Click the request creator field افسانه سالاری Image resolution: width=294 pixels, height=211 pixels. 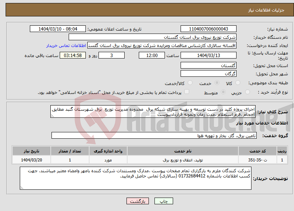pyautogui.click(x=162, y=45)
